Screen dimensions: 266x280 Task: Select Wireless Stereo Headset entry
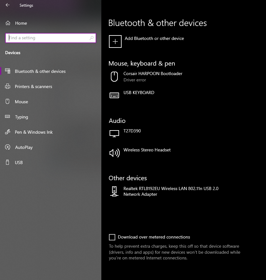pos(147,150)
